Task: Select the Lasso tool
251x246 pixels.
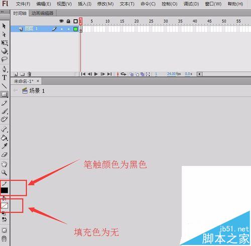Action: (5, 59)
